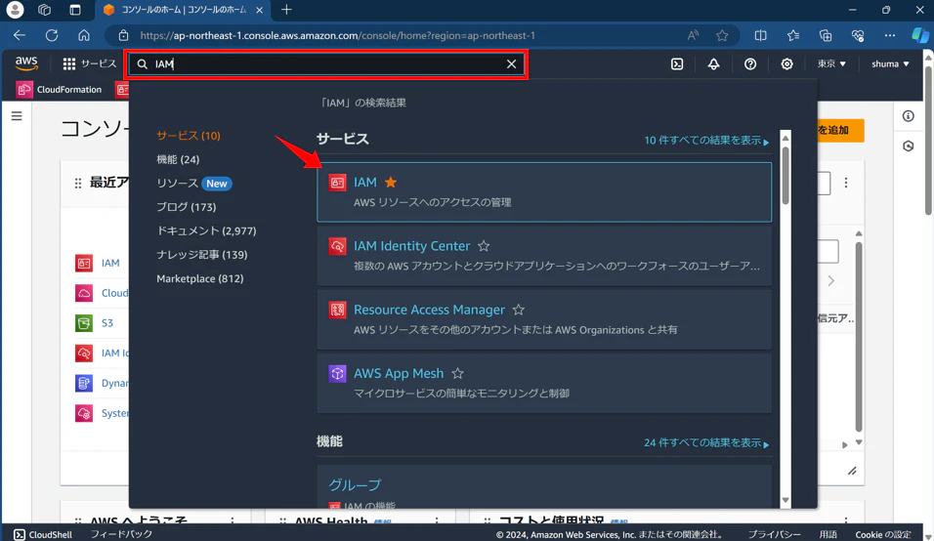Click the S3 bucket icon

click(84, 322)
